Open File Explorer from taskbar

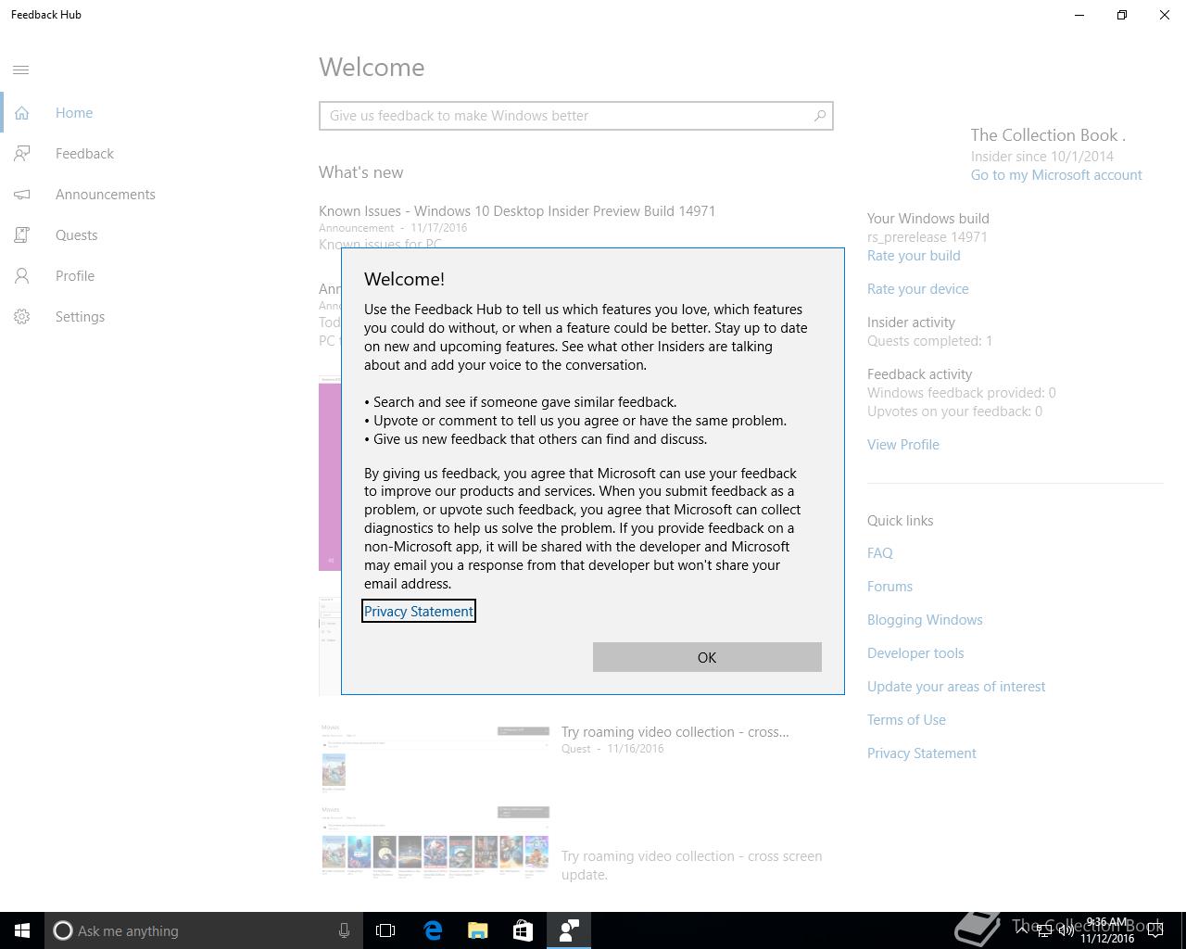[x=478, y=930]
